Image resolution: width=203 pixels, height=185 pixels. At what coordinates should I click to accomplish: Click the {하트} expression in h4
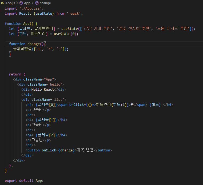pyautogui.click(x=155, y=105)
